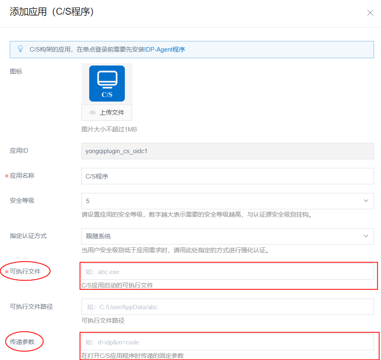
Task: Click the 图片大小不超过1MB hint text
Action: tap(109, 129)
